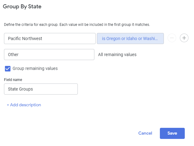Viewport: 194px width, 146px height.
Task: Click the 'Group By State' dialog title
Action: pos(22,6)
